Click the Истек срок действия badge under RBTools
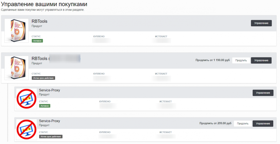280x144 pixels. 43,78
